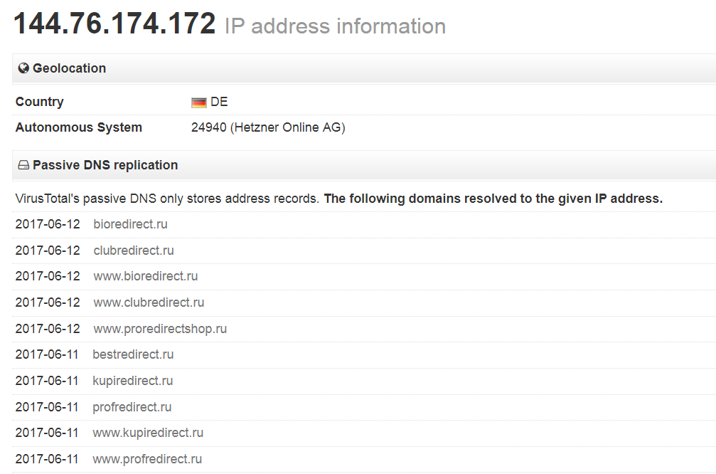Open the profredirect.ru domain link

(x=132, y=407)
